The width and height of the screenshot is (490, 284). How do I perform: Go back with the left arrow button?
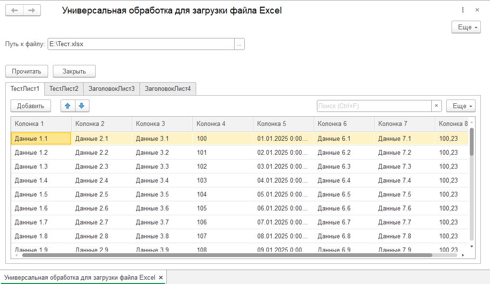(x=14, y=10)
